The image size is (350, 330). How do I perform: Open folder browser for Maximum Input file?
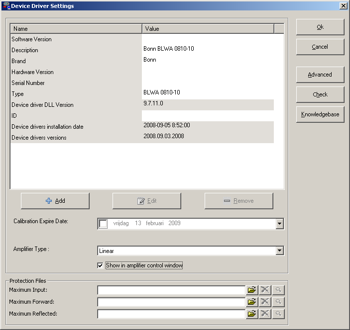click(252, 290)
